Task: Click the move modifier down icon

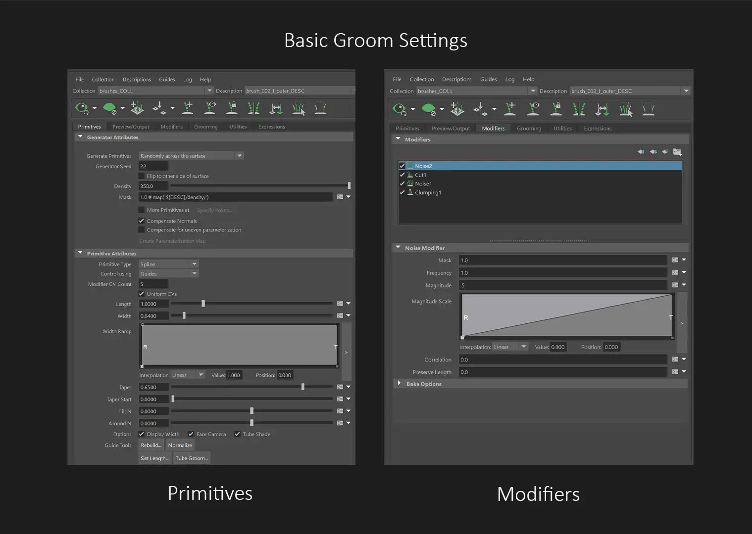Action: tap(653, 152)
